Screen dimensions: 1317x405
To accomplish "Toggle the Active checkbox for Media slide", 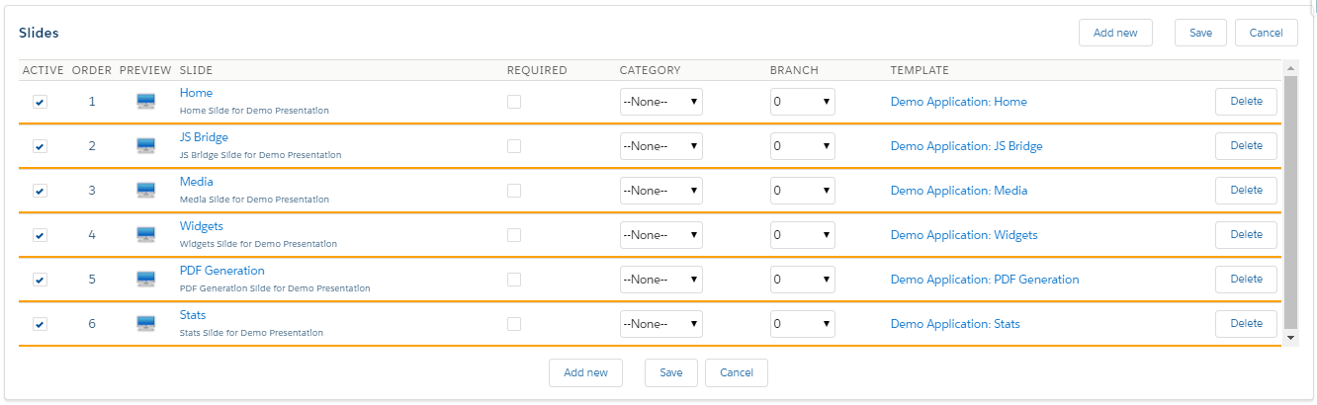I will (40, 191).
